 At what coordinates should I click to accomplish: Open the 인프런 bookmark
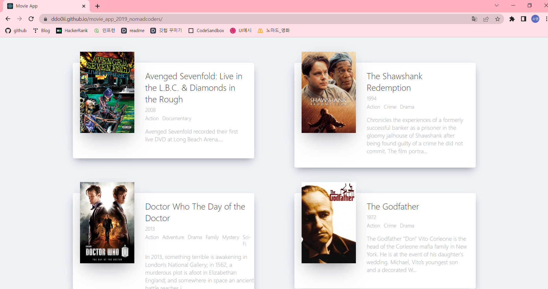pyautogui.click(x=105, y=31)
